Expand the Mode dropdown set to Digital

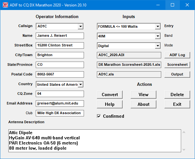point(158,46)
